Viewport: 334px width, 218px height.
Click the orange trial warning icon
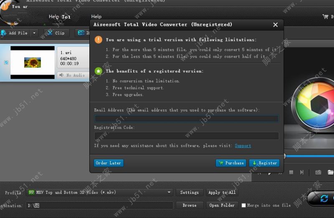pyautogui.click(x=99, y=40)
